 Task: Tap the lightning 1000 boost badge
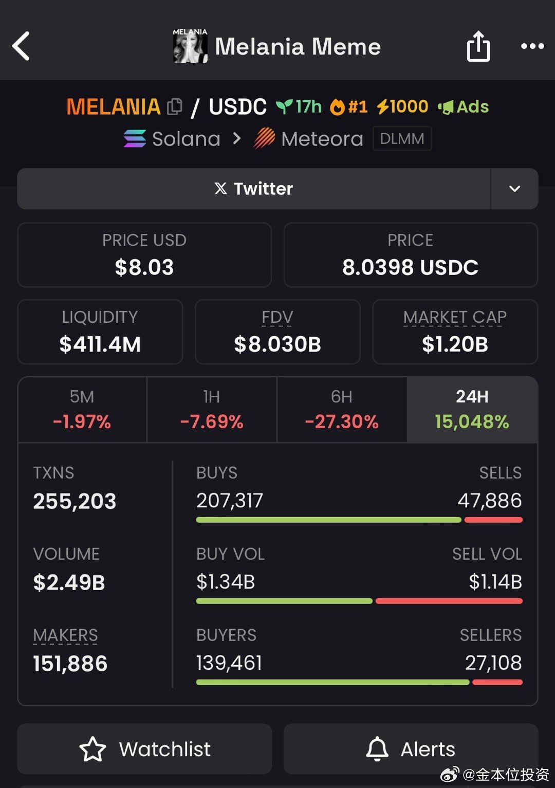pos(402,106)
